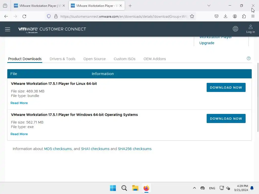Switch to the Drivers & Tools tab
The height and width of the screenshot is (194, 259).
pyautogui.click(x=62, y=59)
